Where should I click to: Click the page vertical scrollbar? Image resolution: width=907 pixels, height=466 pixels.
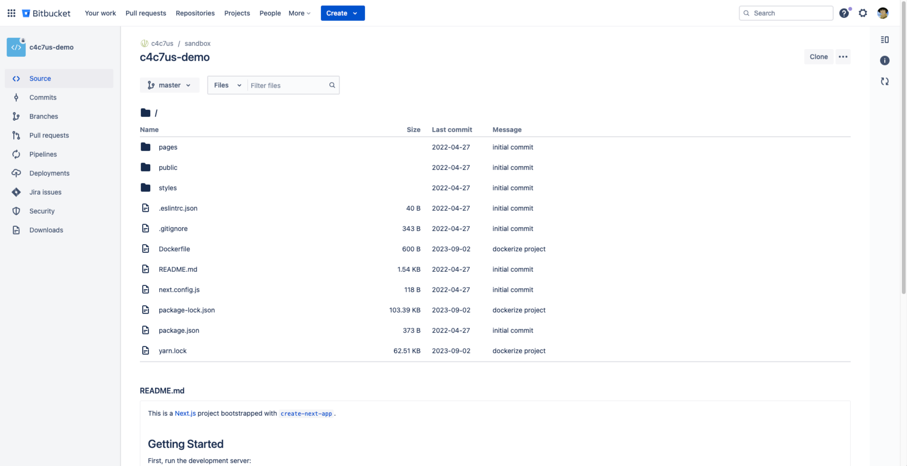click(903, 147)
